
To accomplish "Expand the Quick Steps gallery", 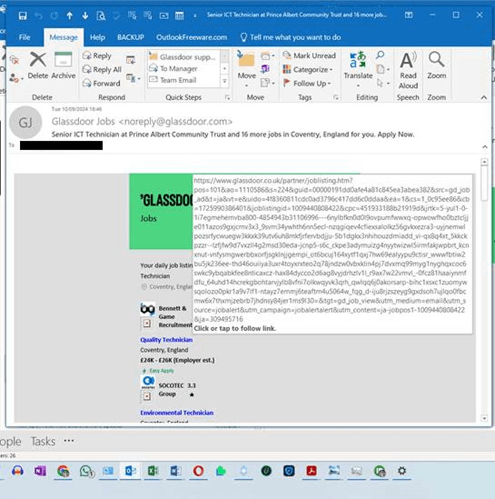I will (224, 81).
